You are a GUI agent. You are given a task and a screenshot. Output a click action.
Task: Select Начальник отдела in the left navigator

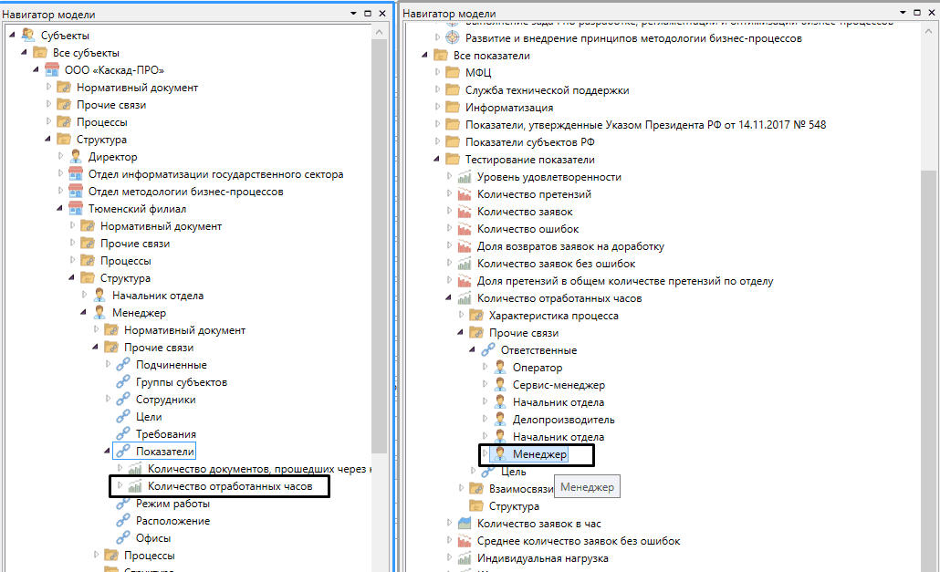pyautogui.click(x=158, y=296)
